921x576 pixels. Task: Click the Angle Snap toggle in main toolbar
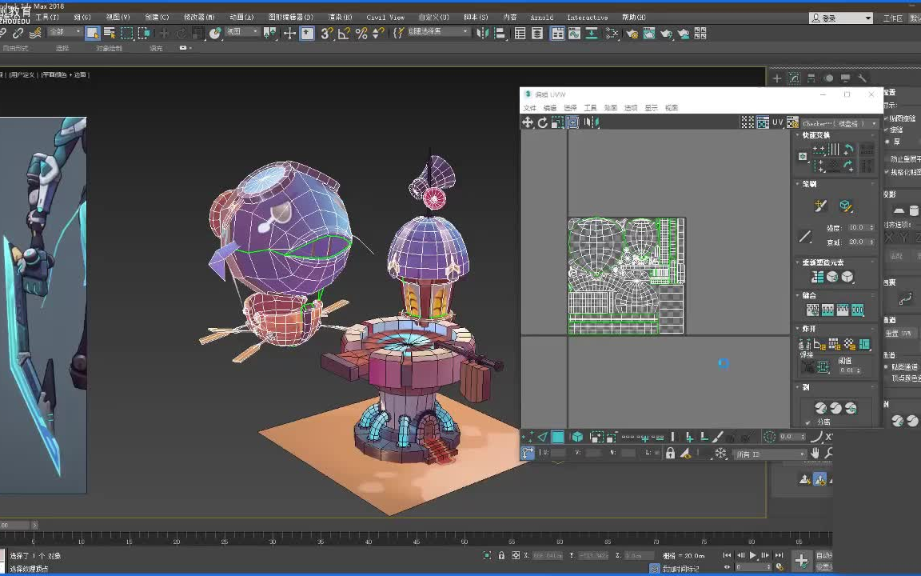(x=344, y=33)
